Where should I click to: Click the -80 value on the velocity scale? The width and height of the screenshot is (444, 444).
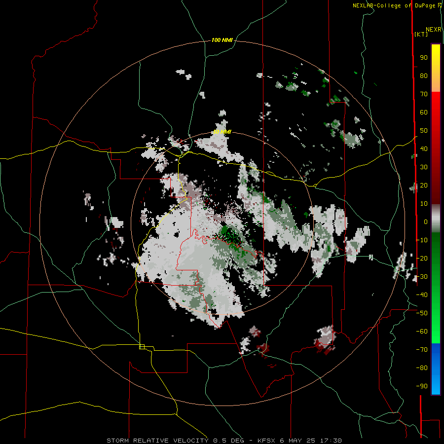pyautogui.click(x=422, y=368)
